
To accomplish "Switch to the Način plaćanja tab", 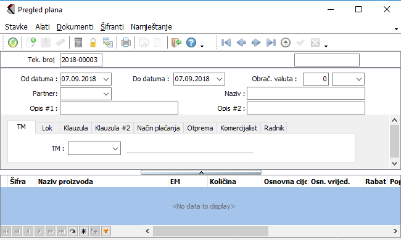I will 159,128.
